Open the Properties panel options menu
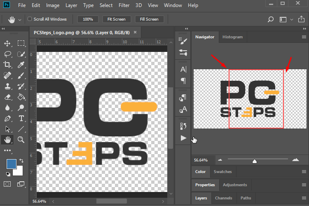The height and width of the screenshot is (206, 309). coord(304,185)
